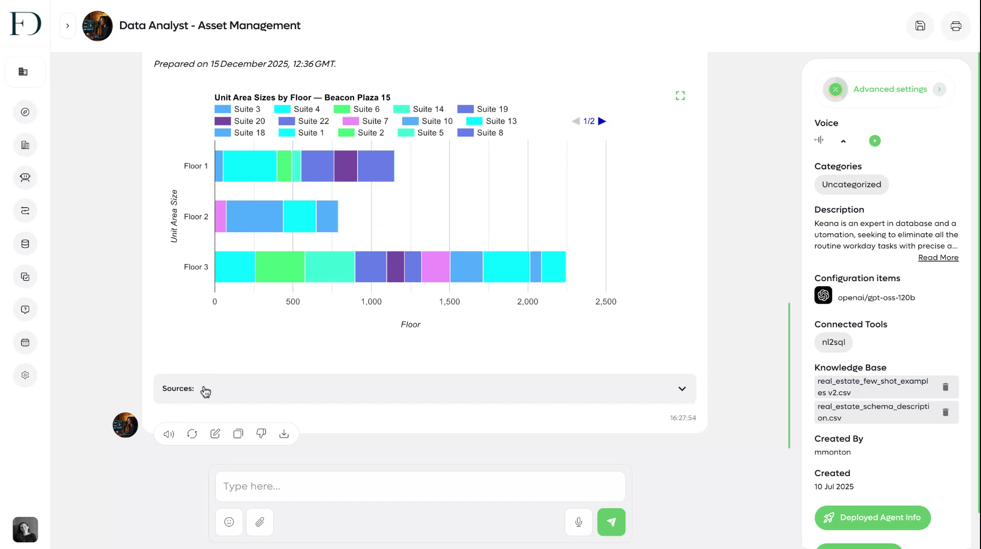The image size is (981, 549).
Task: Click the attach file paperclip icon
Action: click(x=260, y=522)
